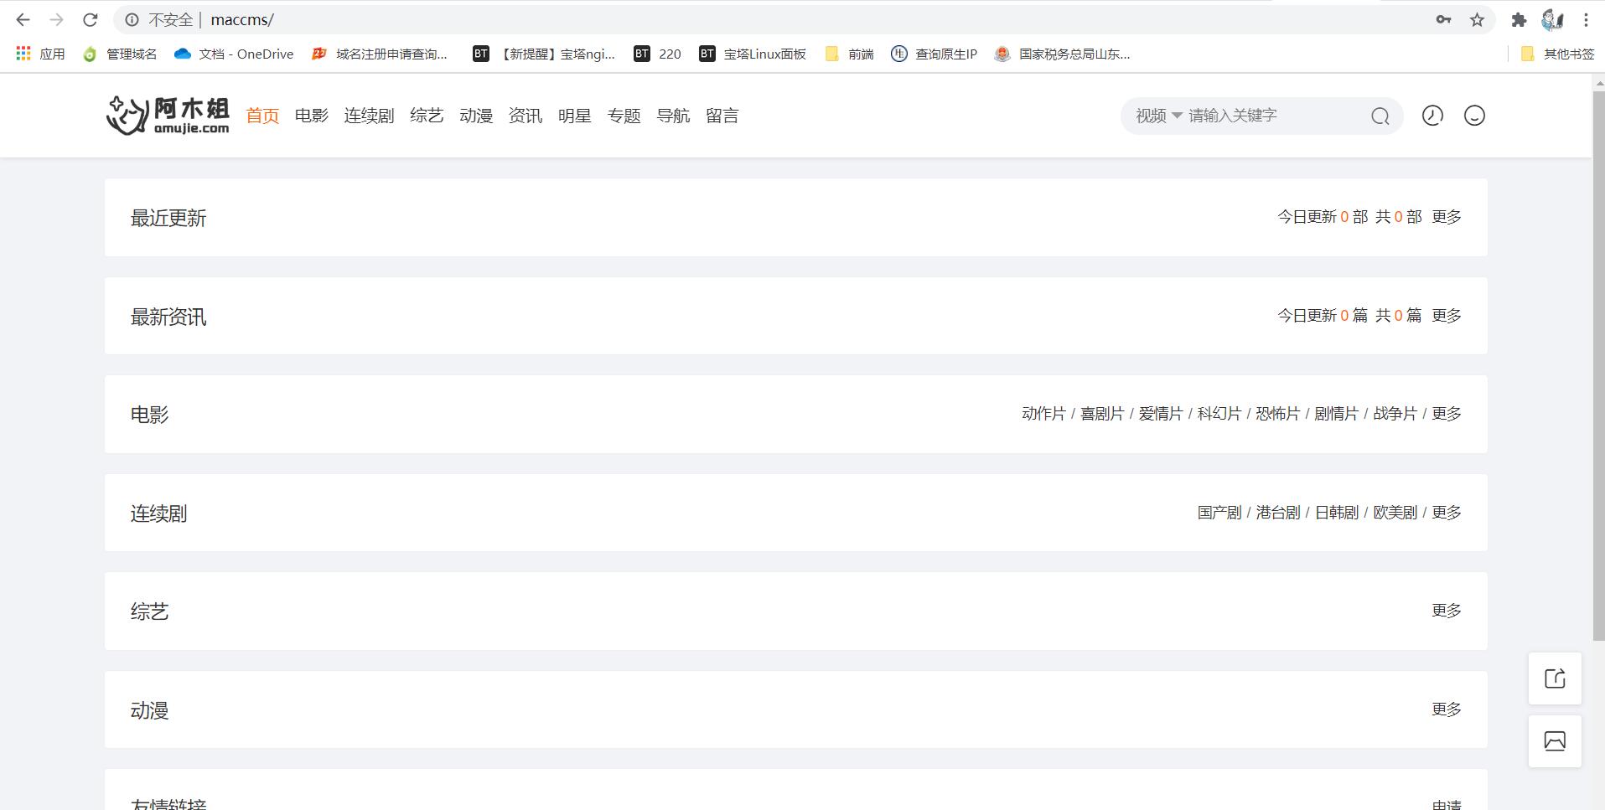Open the user account smiley icon

tap(1473, 116)
